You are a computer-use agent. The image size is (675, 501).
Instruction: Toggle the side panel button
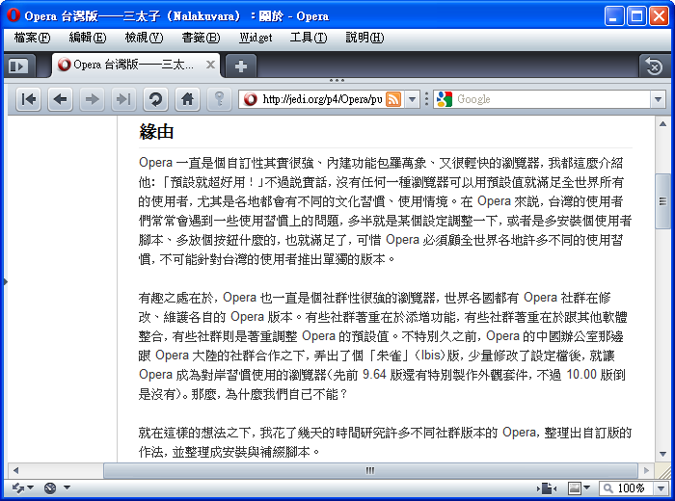17,66
